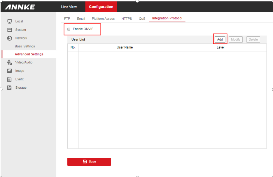
Task: Switch to the Live View tab
Action: (69, 7)
